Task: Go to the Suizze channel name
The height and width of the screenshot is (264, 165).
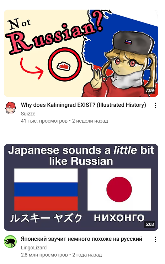Action: click(28, 114)
